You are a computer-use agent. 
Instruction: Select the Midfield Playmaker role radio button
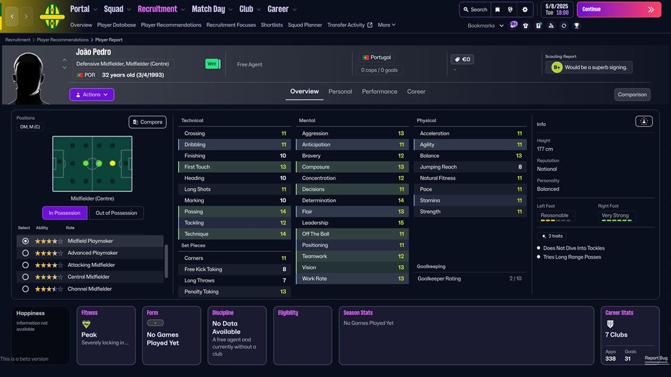click(x=24, y=240)
